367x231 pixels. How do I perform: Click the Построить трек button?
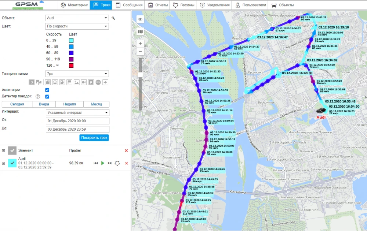coord(94,138)
